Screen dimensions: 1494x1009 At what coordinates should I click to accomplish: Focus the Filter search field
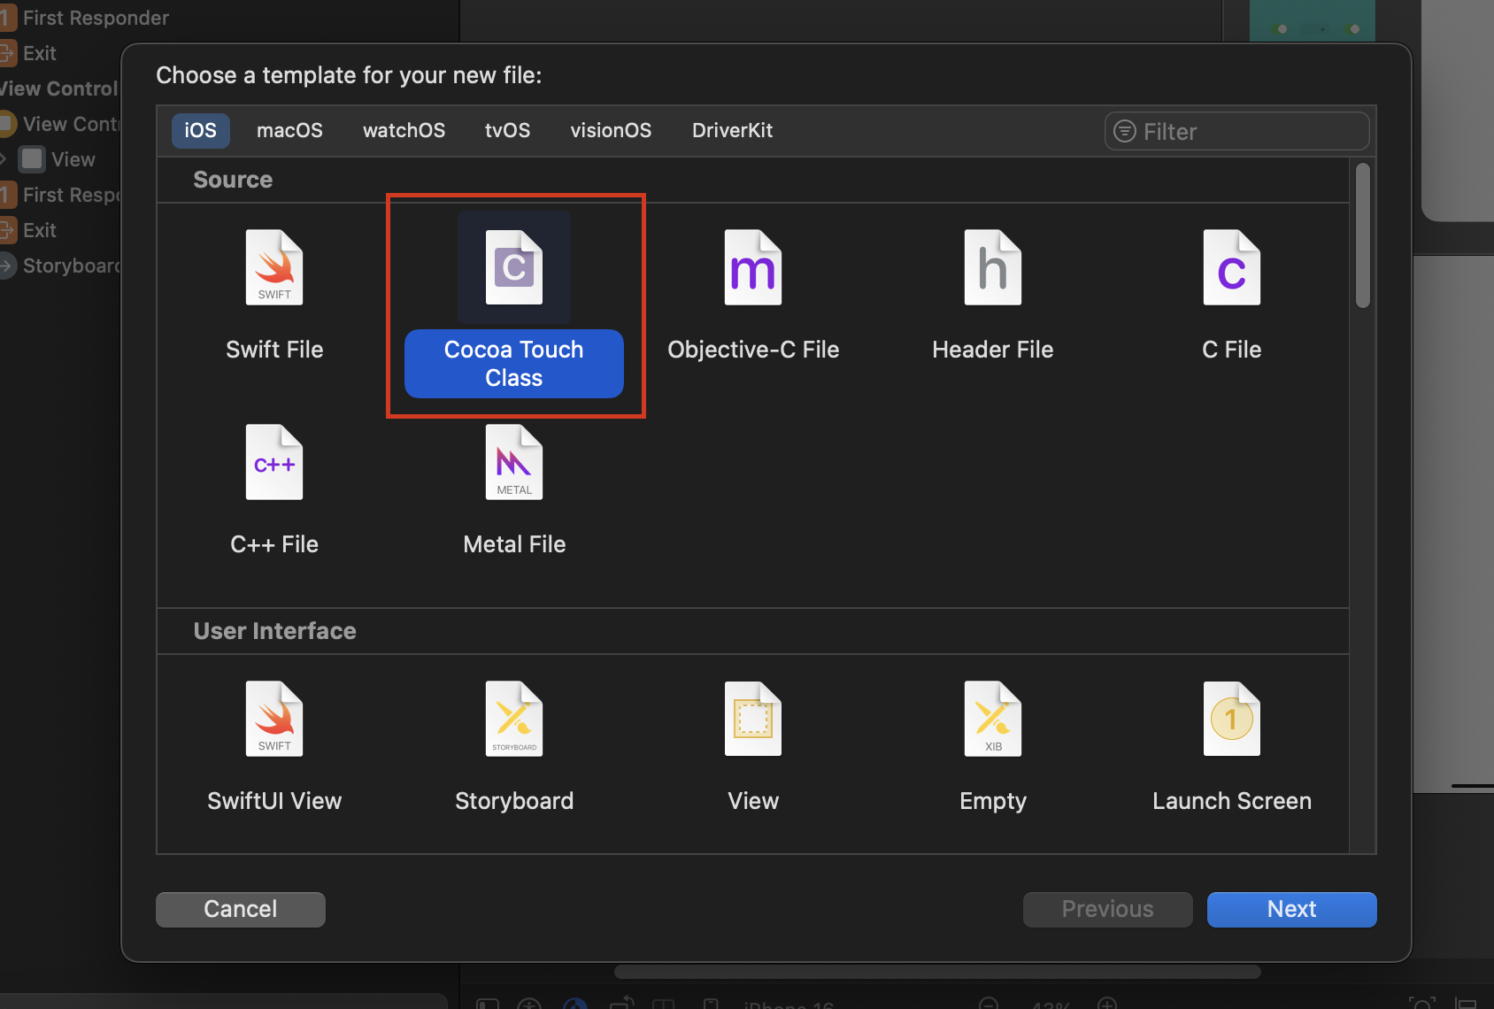pyautogui.click(x=1237, y=131)
